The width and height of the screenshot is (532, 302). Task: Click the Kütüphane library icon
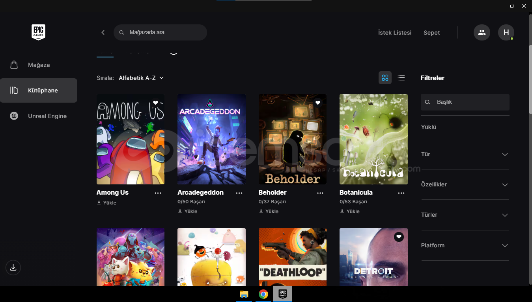pyautogui.click(x=14, y=90)
